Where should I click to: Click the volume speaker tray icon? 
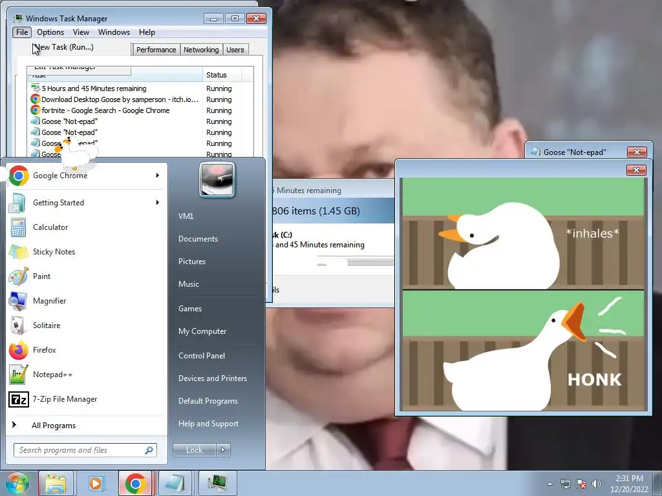[x=596, y=484]
